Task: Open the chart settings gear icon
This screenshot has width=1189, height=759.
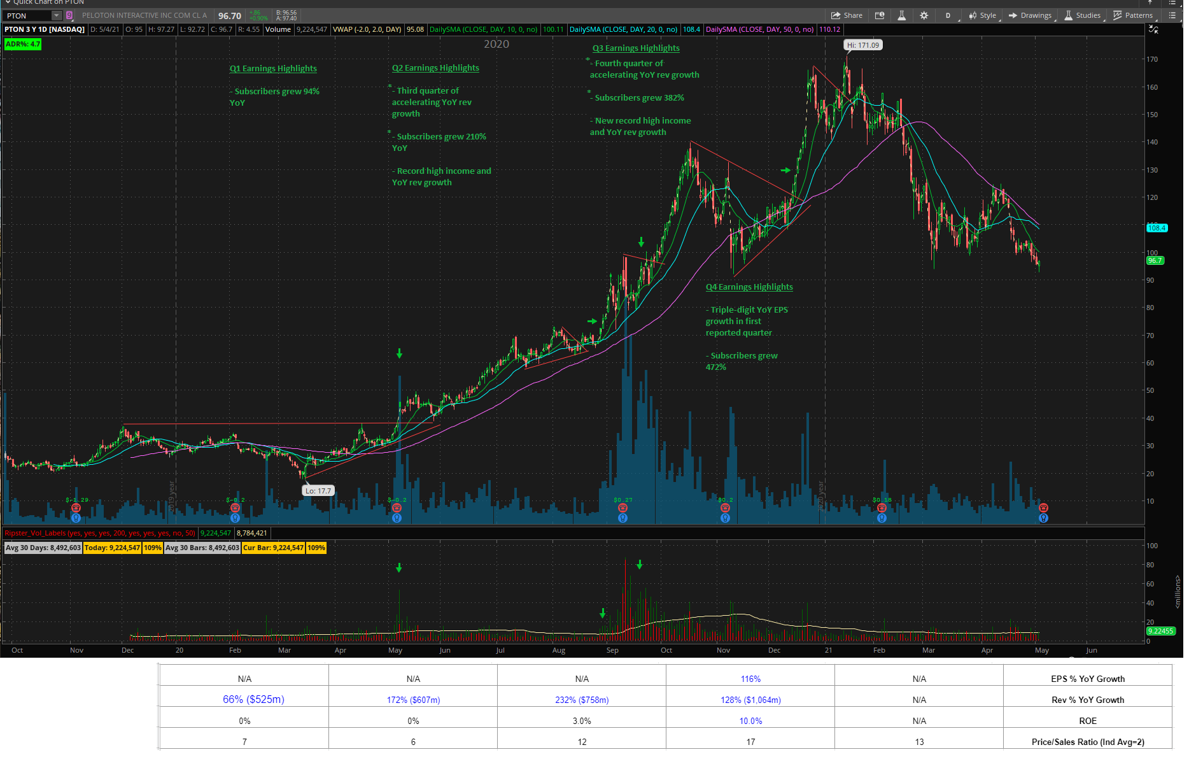Action: coord(924,15)
